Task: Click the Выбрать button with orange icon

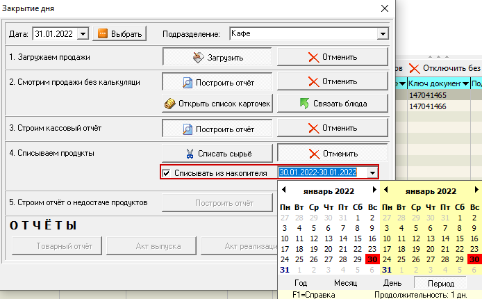Action: [119, 33]
